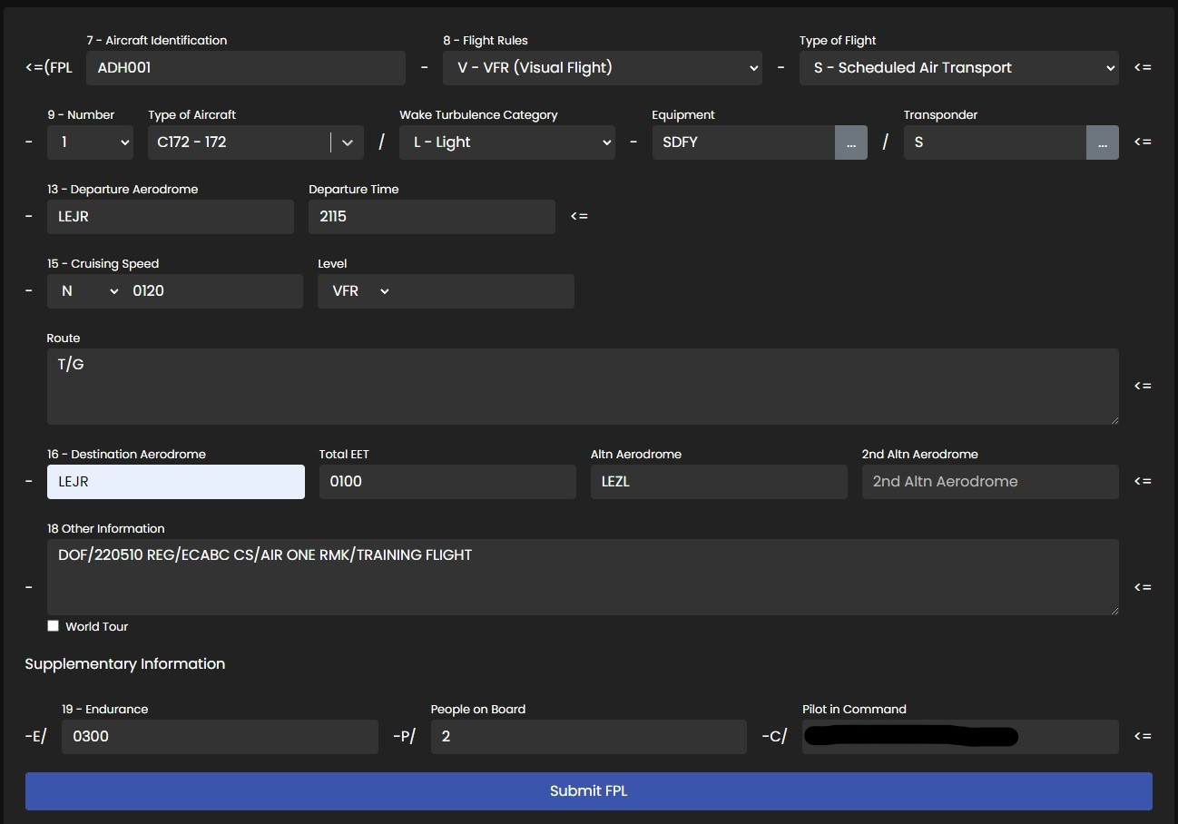1178x824 pixels.
Task: Focus the Level value field
Action: pyautogui.click(x=486, y=291)
